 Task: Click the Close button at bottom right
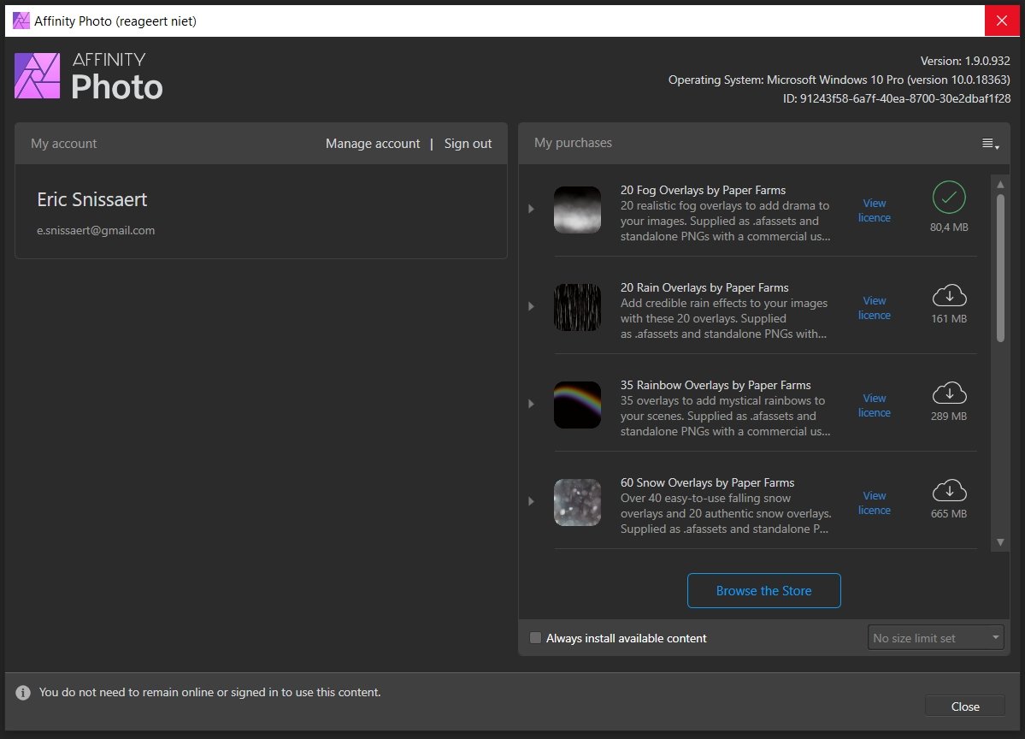coord(965,706)
